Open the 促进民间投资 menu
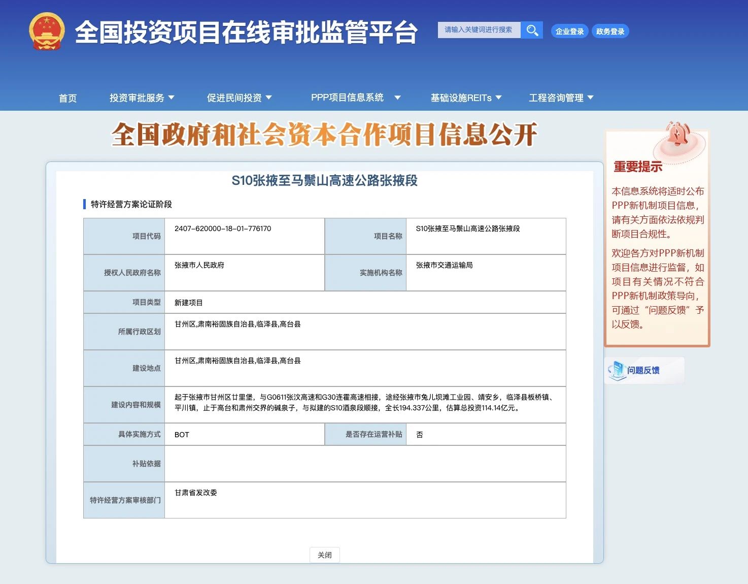 [234, 98]
